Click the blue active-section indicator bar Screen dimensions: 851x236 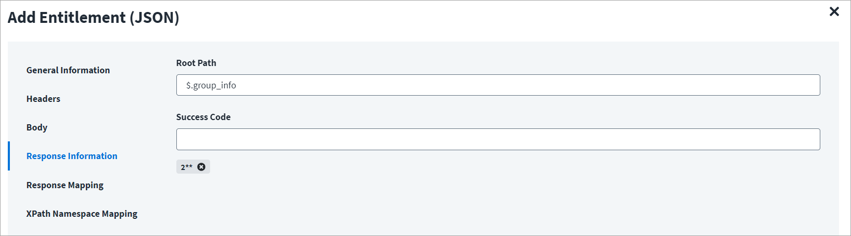9,156
